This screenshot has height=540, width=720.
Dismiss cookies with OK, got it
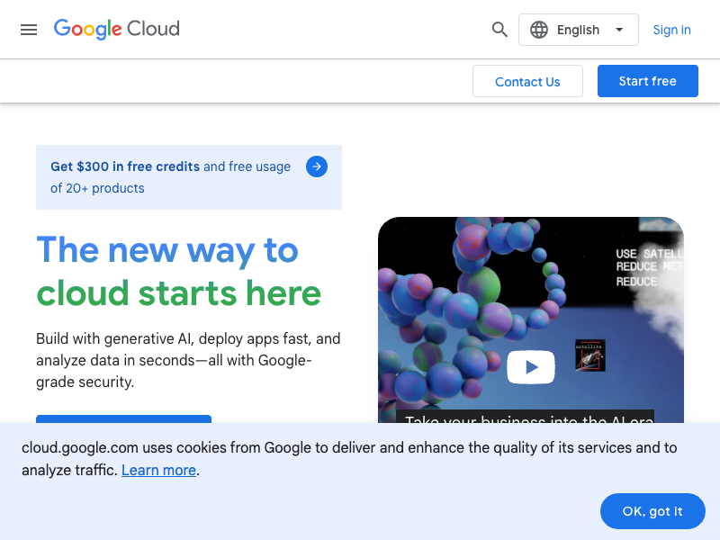(x=652, y=511)
